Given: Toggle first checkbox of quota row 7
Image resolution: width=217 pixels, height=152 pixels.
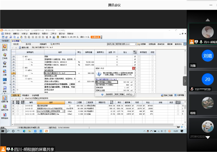Looking at the screenshot, I should coord(18,114).
